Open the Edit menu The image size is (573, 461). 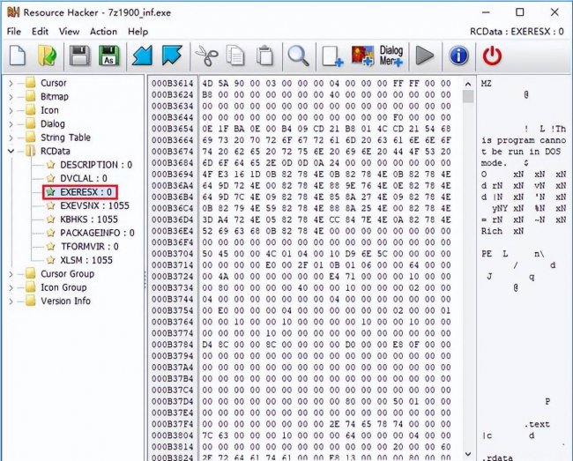(x=40, y=32)
